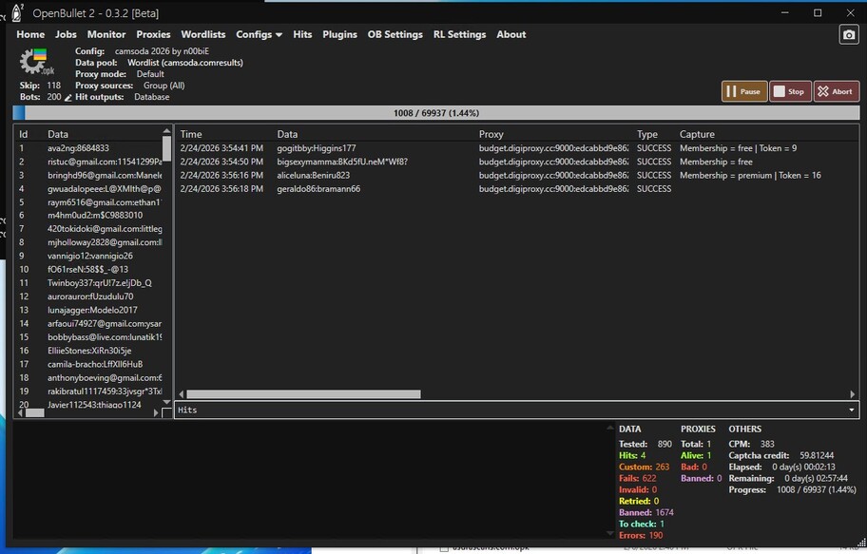Click the log panel scroll down arrow
Viewport: 867px width, 554px height.
pos(610,533)
